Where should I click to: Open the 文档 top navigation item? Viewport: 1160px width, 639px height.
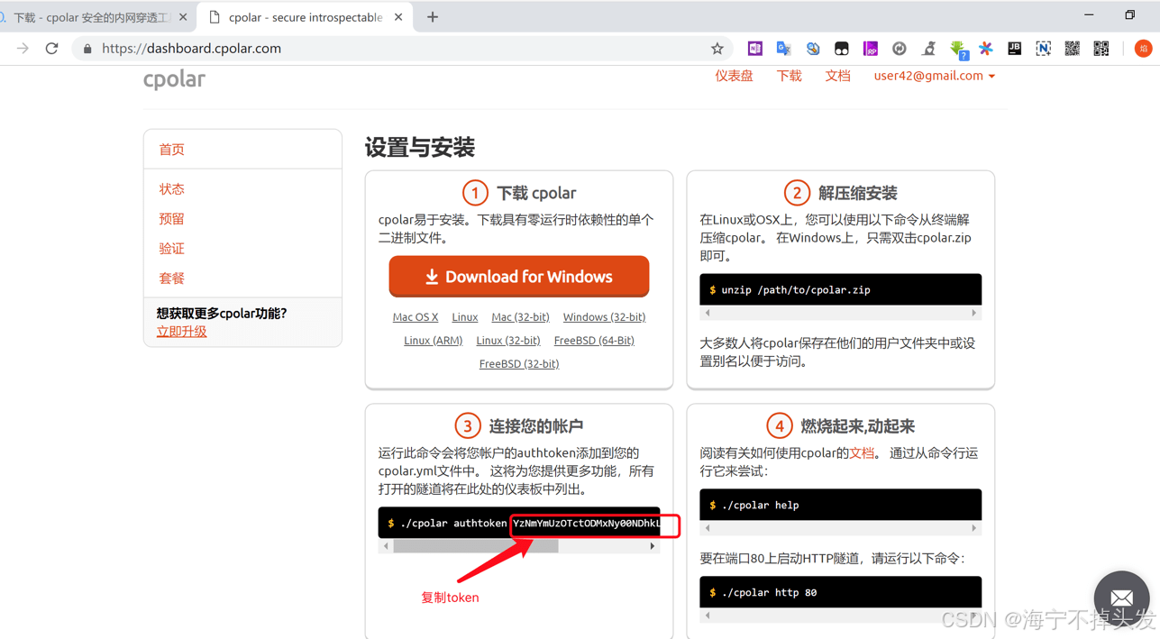(837, 76)
